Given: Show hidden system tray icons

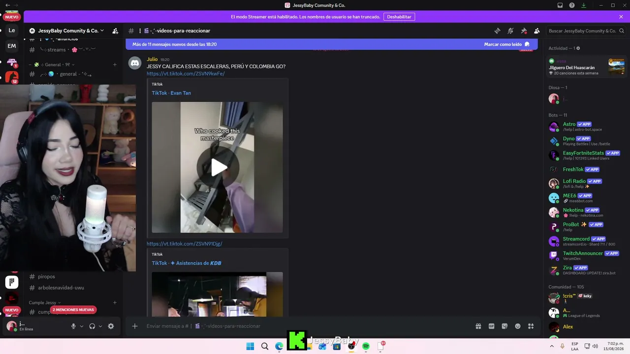Looking at the screenshot, I should (x=552, y=346).
